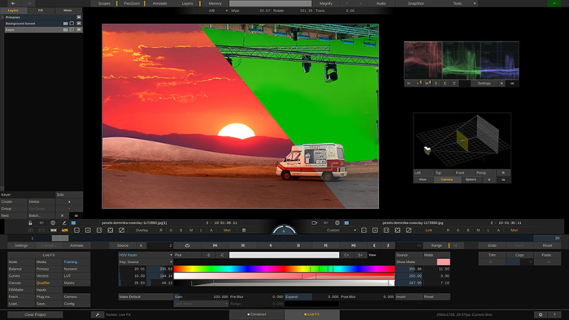
Task: Open the HSV Keyer dropdown
Action: 146,255
